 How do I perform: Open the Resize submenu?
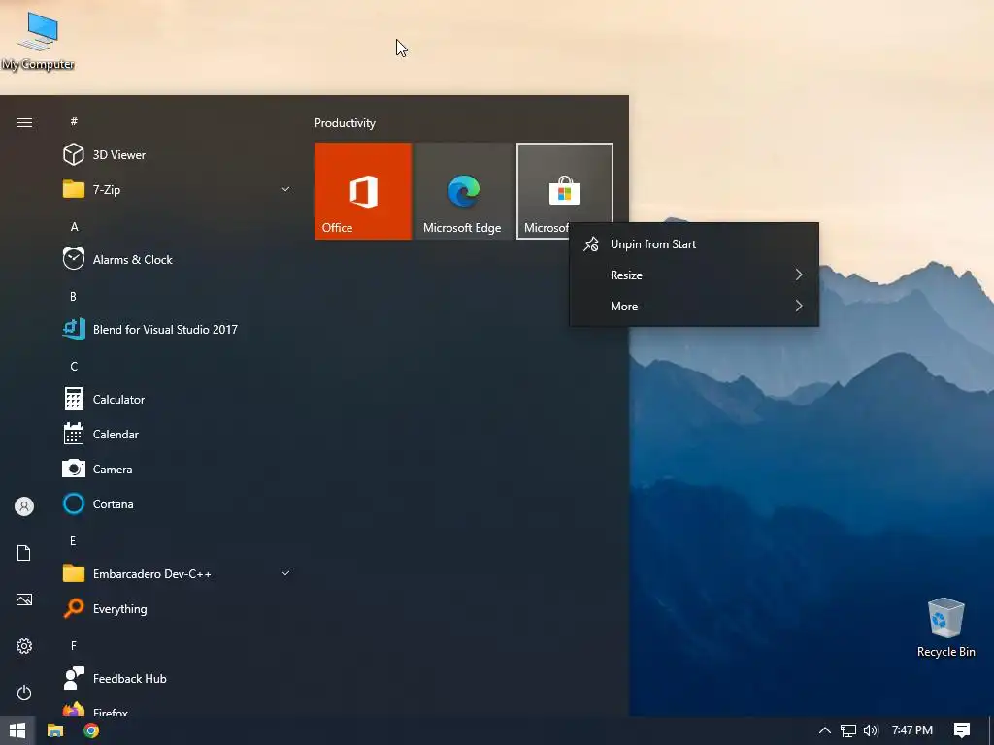click(x=694, y=275)
